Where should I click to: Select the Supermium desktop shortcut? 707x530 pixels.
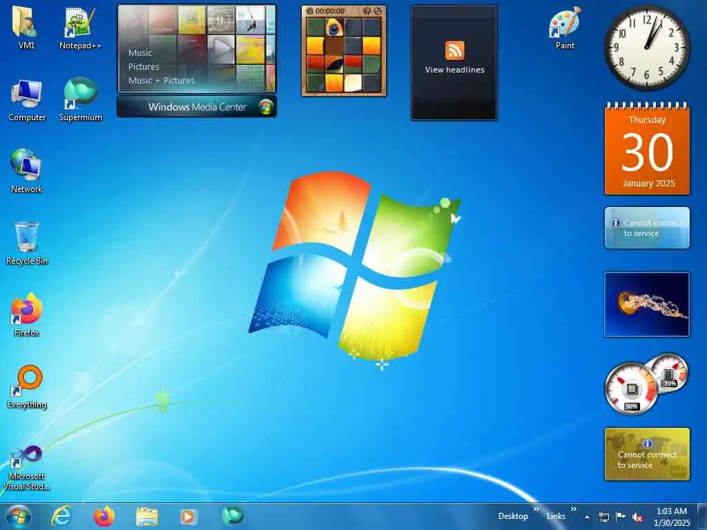click(x=81, y=100)
